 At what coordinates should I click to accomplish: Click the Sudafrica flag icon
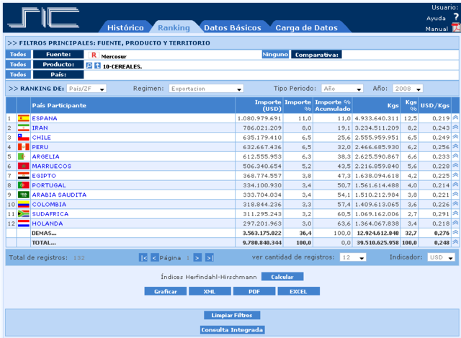coord(24,214)
